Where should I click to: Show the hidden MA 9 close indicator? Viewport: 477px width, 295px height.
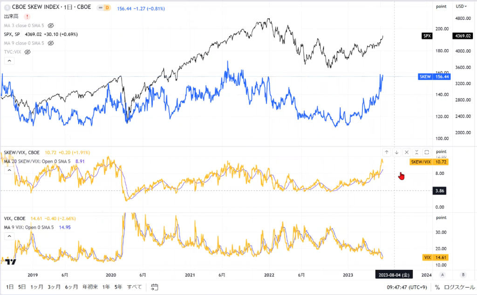click(x=51, y=43)
